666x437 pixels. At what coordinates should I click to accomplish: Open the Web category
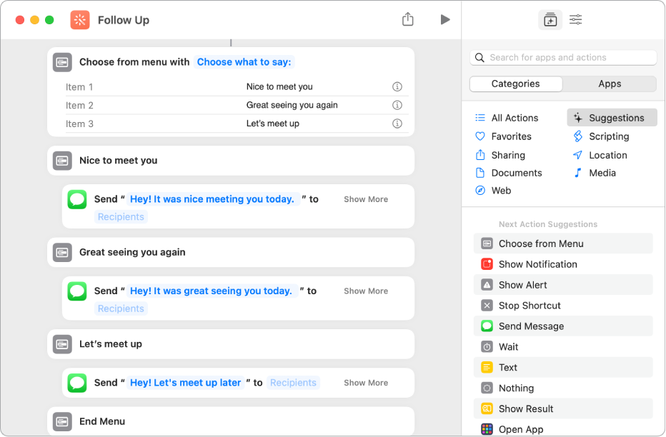[x=502, y=191]
